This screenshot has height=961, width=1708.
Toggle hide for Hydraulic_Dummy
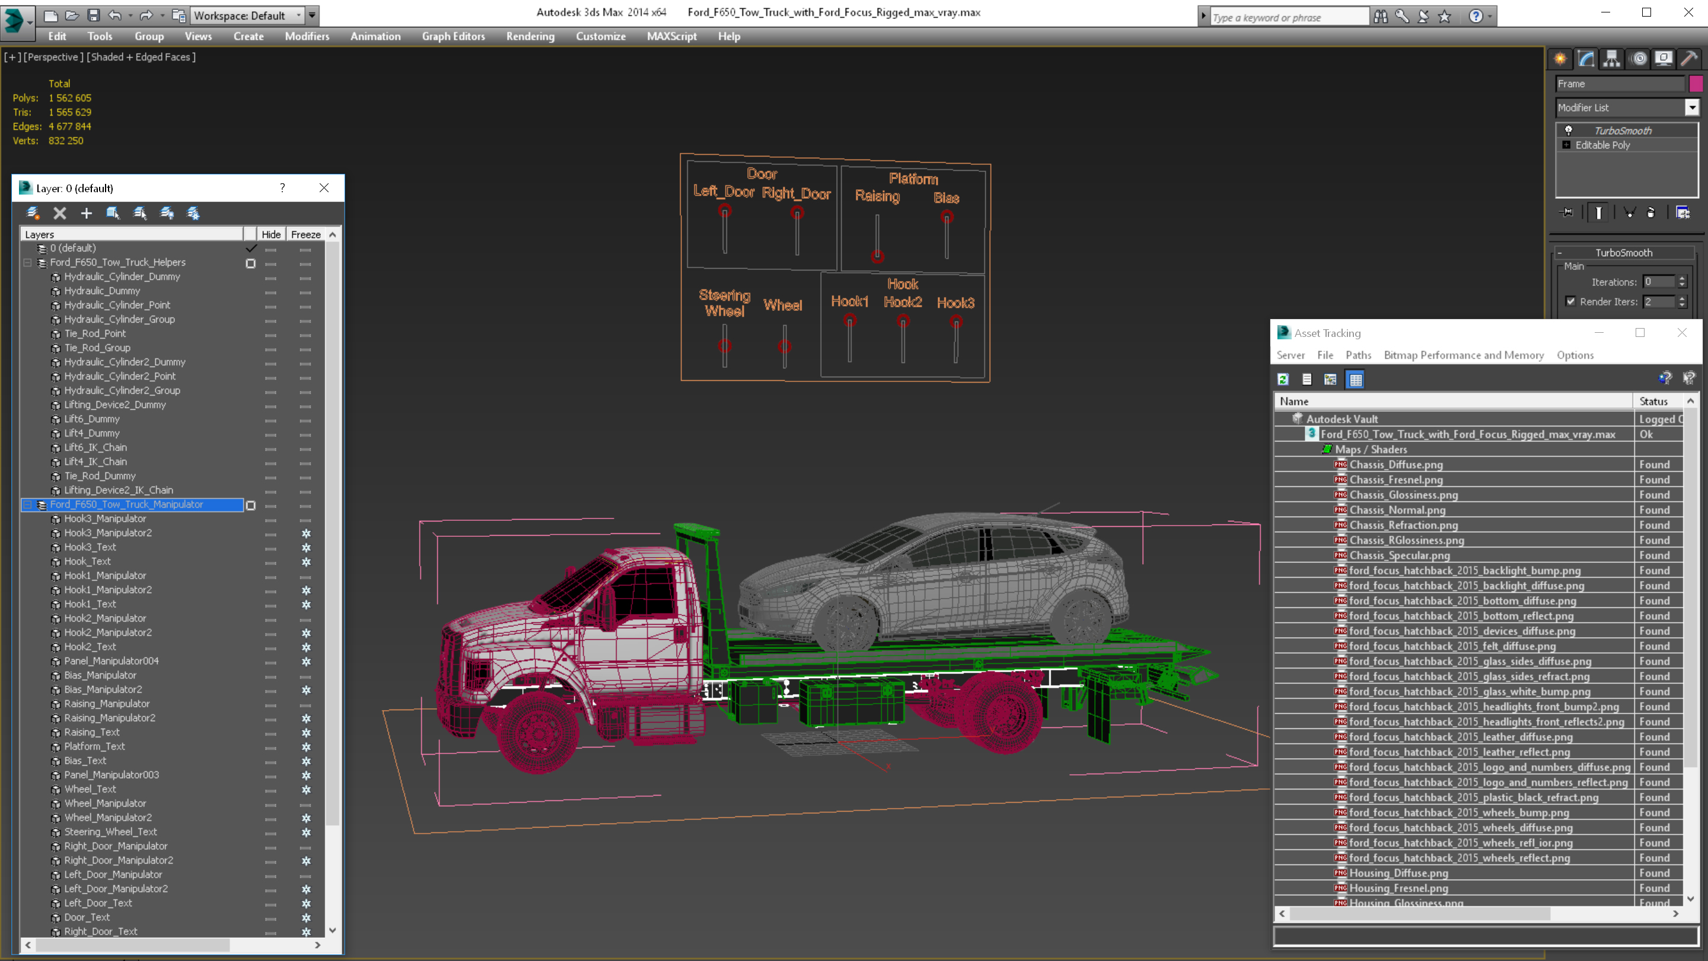(x=270, y=292)
